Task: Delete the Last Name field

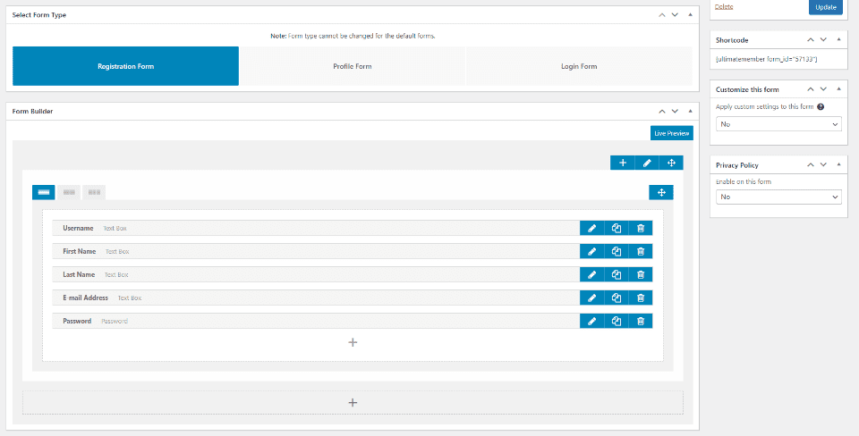Action: tap(641, 274)
